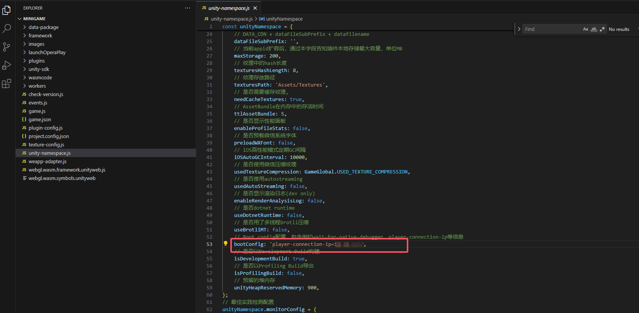
Task: Click the bootConfig property on line 53
Action: (x=249, y=244)
